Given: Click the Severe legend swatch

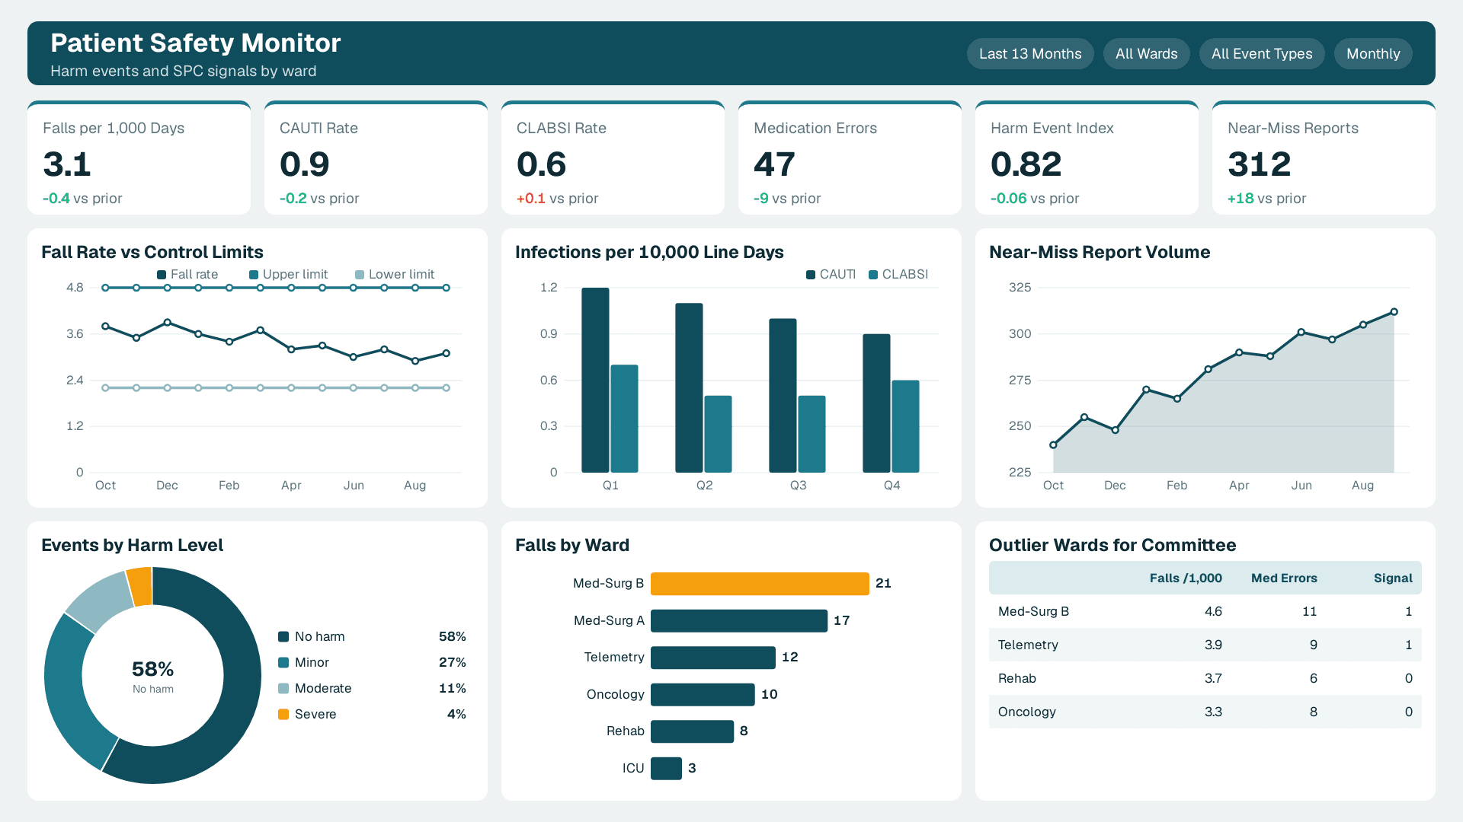Looking at the screenshot, I should pos(283,714).
